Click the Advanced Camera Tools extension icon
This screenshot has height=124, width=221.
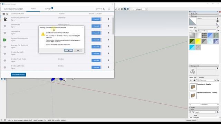pyautogui.click(x=5, y=19)
